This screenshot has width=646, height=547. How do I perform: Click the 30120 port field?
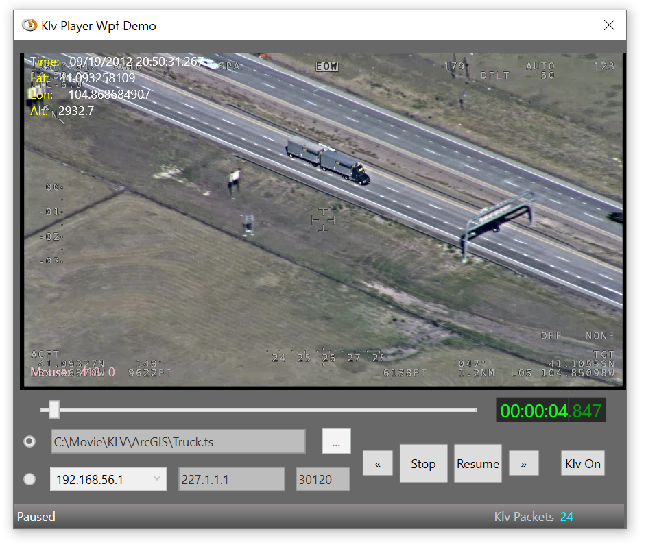tap(322, 480)
